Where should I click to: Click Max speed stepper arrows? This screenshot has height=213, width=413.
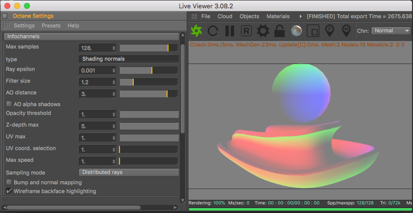tap(114, 161)
